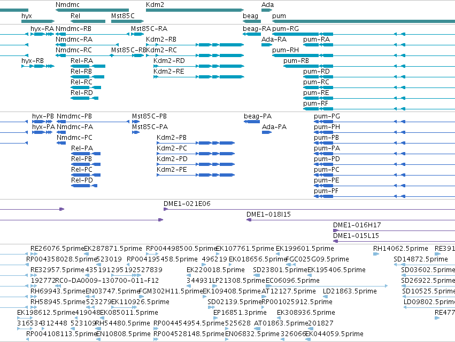This screenshot has width=455, height=342.
Task: Select EST EK199601.5prime
Action: [277, 254]
